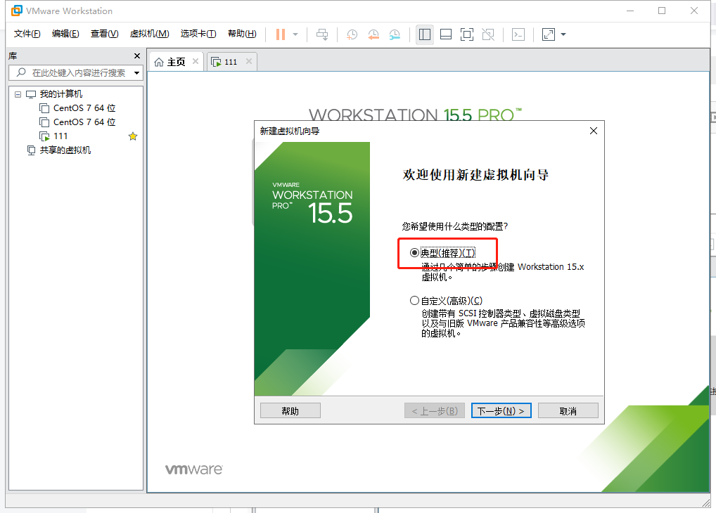Click the 取消 cancel button
This screenshot has height=513, width=716.
568,411
